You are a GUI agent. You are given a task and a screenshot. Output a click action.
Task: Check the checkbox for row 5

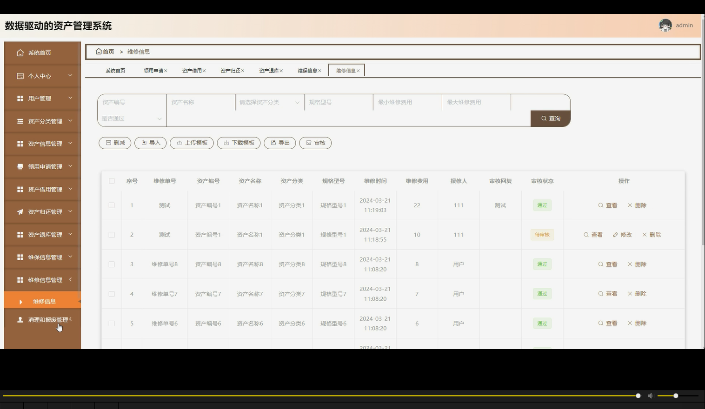pos(112,323)
